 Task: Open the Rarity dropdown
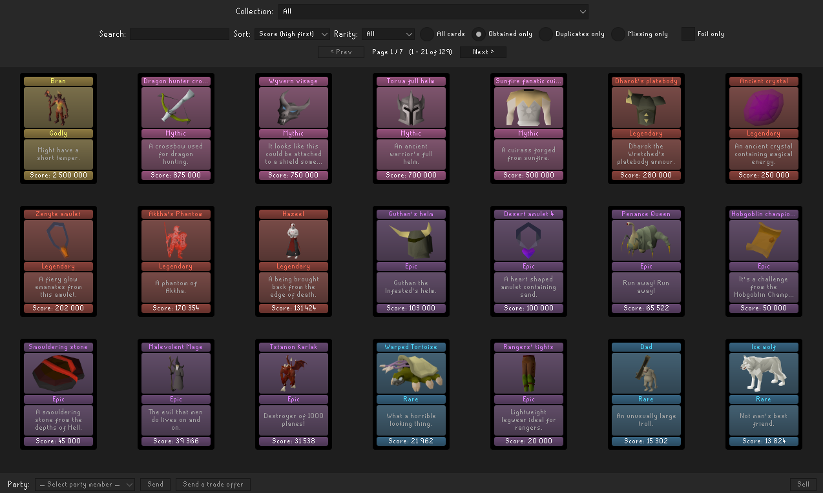[388, 34]
